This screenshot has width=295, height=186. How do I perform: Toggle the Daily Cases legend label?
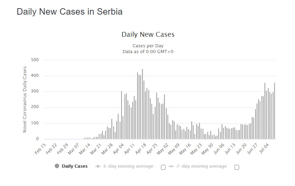tap(75, 166)
